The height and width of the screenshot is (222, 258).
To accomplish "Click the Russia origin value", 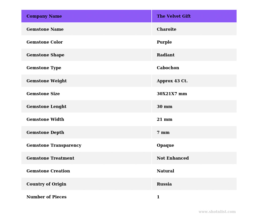I will (x=164, y=184).
